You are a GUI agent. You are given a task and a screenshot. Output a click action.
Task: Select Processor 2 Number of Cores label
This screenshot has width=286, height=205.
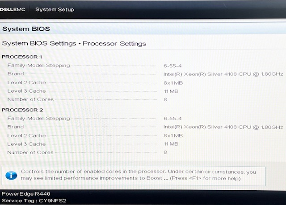[30, 152]
